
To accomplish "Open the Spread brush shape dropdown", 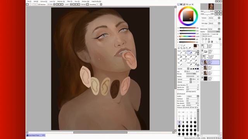I will click(184, 79).
